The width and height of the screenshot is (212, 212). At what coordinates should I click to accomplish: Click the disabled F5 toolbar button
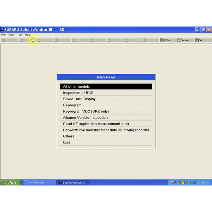pyautogui.click(x=80, y=40)
